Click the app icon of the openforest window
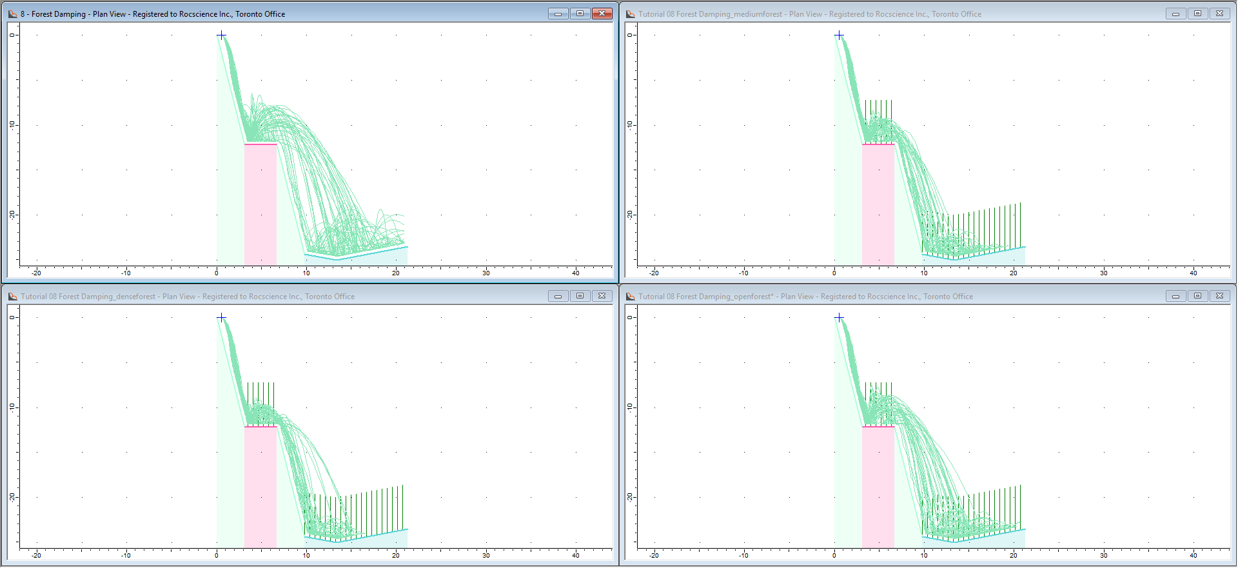Viewport: 1238px width, 568px height. [631, 296]
